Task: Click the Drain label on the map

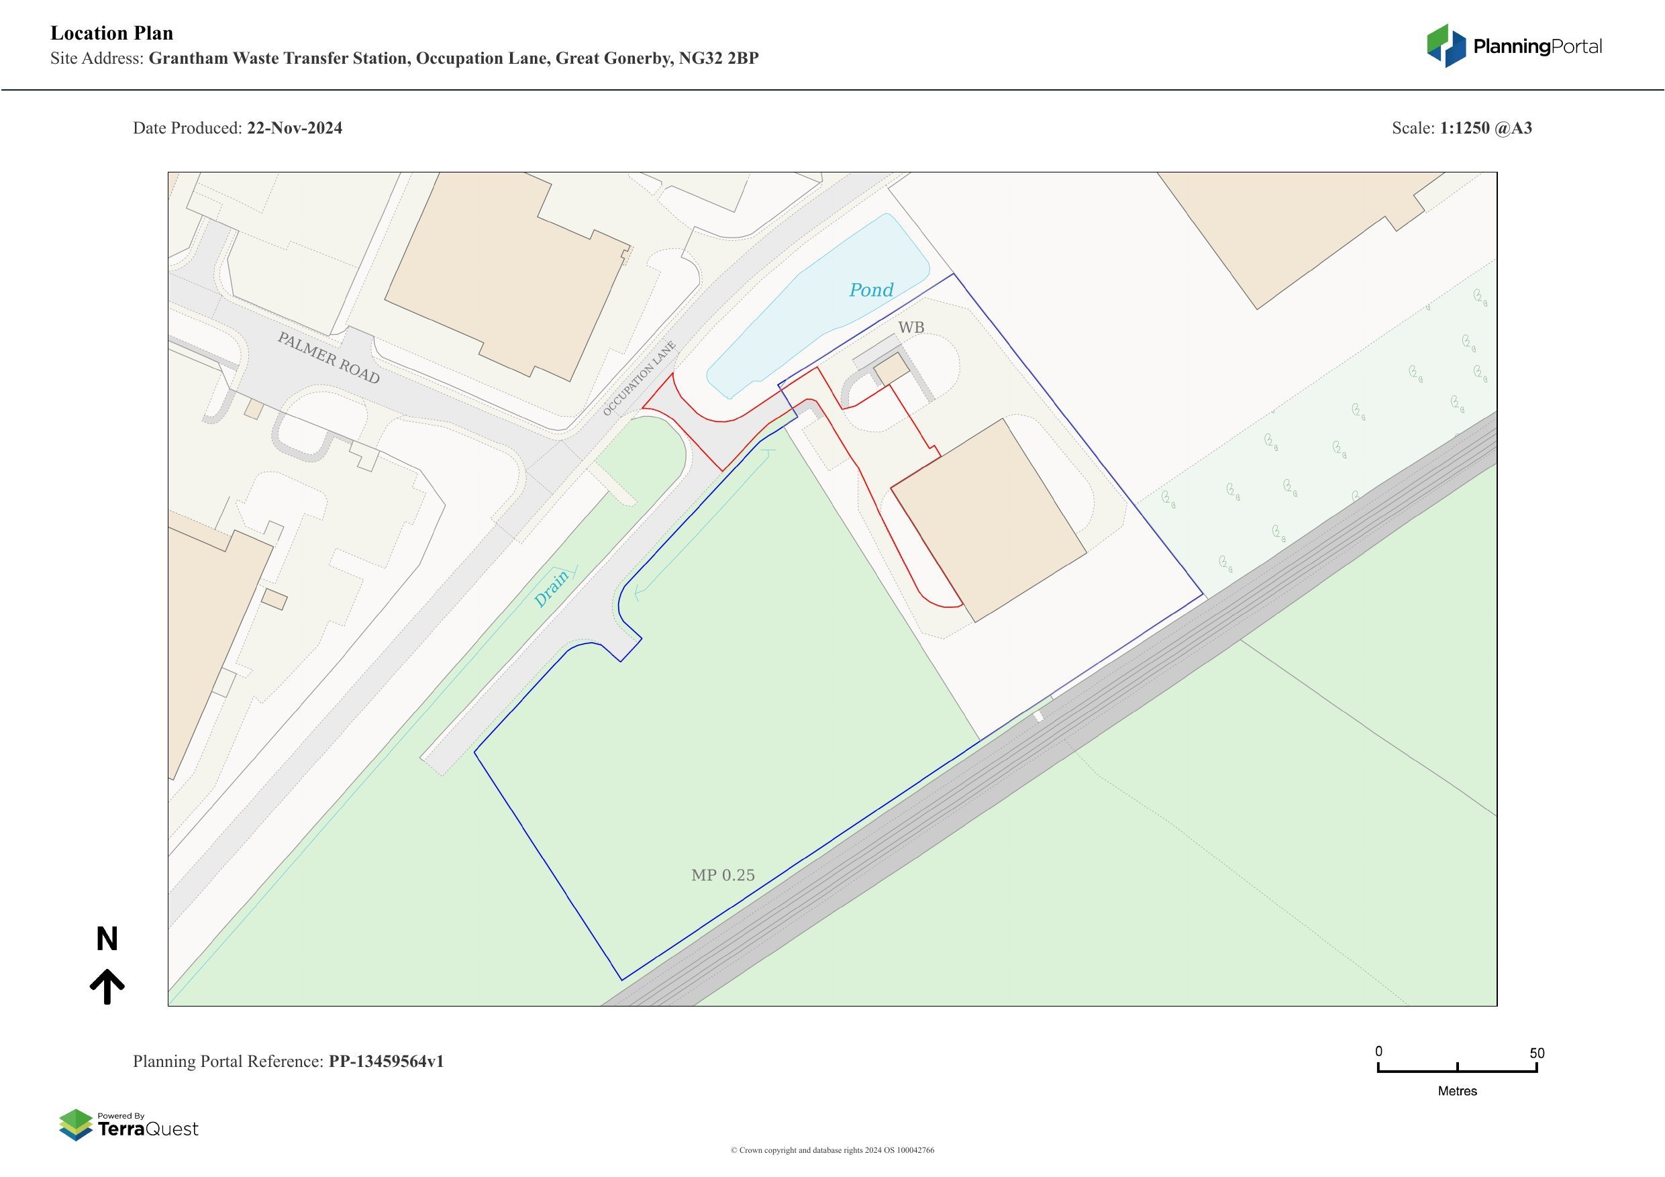Action: point(551,589)
